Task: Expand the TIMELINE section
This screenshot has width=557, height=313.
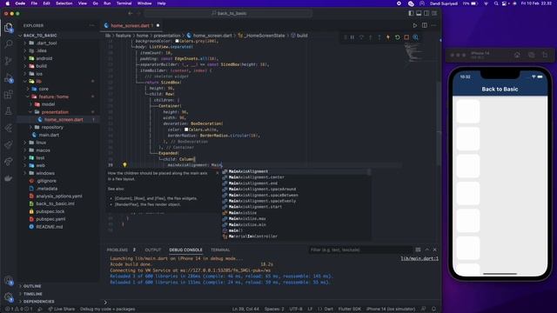Action: click(33, 294)
